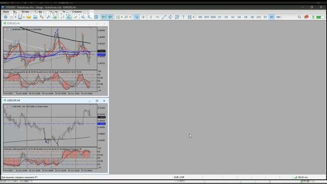Switch to M5 timeframe

point(200,17)
